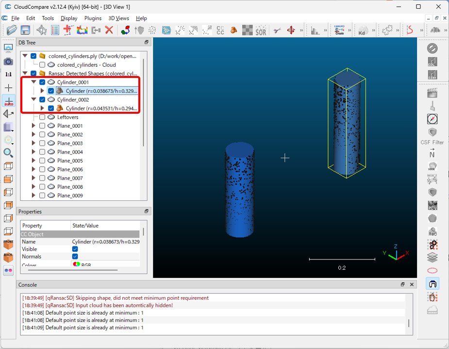This screenshot has height=349, width=449.
Task: Close the Console panel
Action: (x=412, y=285)
